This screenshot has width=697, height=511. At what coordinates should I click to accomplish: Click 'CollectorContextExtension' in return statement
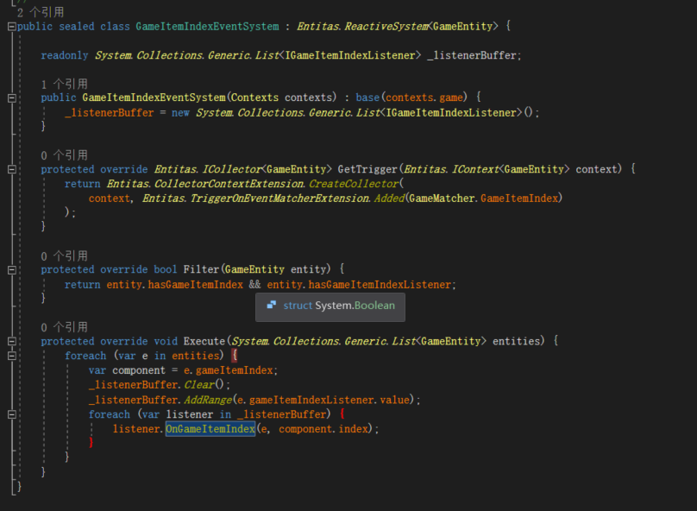[229, 184]
